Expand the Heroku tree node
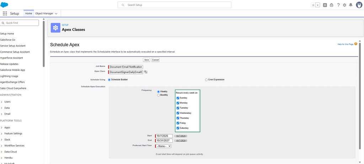This screenshot has width=364, height=164. click(x=2, y=158)
